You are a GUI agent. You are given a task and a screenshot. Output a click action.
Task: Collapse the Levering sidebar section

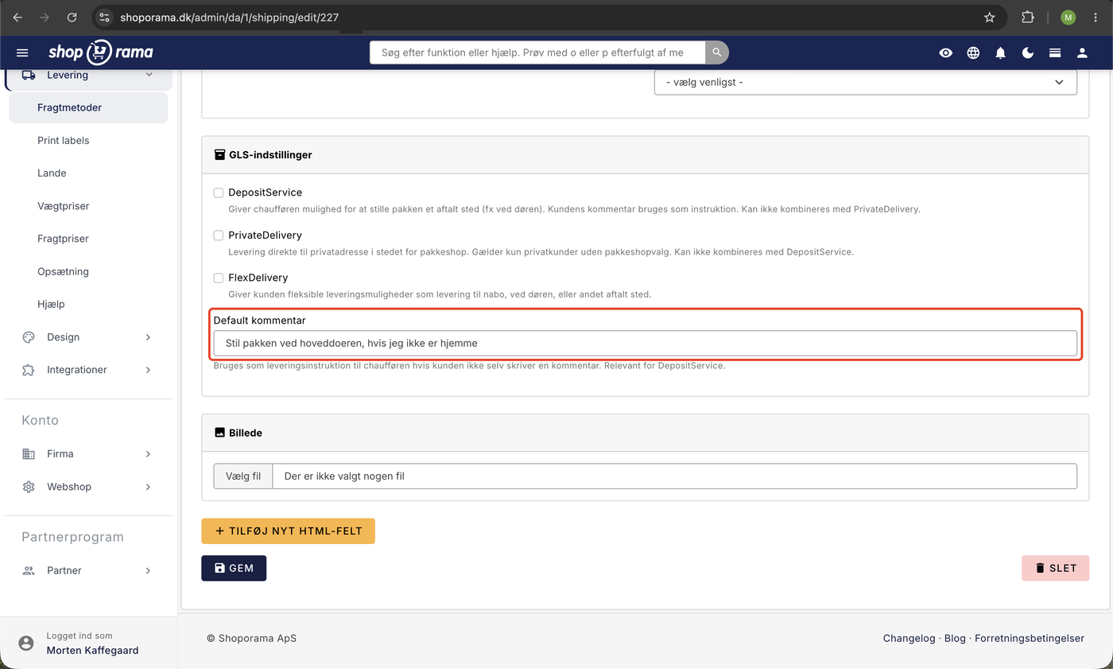pos(149,75)
